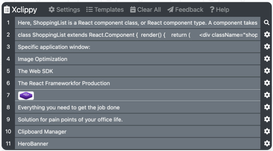Image resolution: width=273 pixels, height=151 pixels.
Task: Click Clear All to empty clips
Action: pos(146,9)
